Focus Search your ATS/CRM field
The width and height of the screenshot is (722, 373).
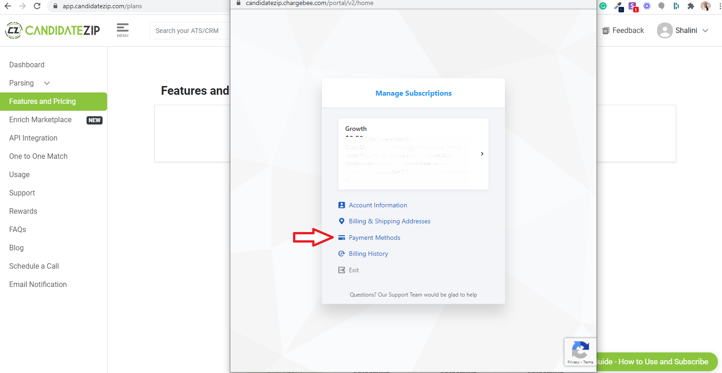tap(190, 31)
